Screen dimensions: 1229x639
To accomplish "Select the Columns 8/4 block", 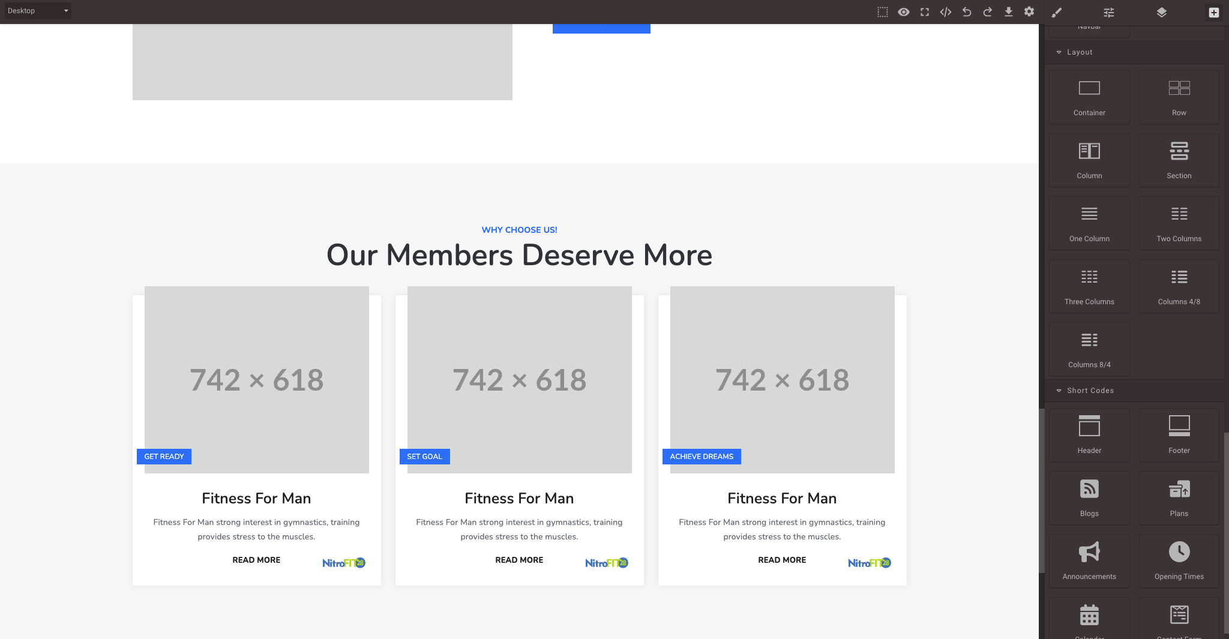I will 1089,349.
